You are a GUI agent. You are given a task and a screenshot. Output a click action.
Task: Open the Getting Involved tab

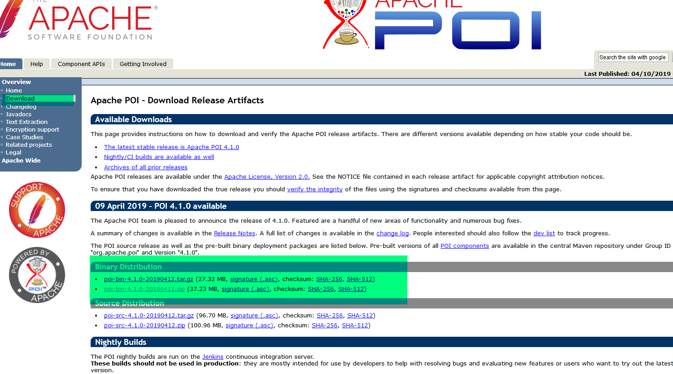(x=143, y=63)
